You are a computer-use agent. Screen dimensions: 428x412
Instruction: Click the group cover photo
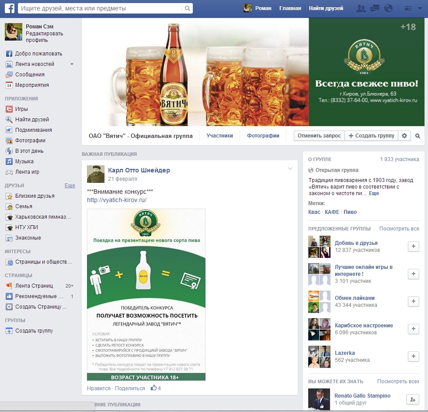pos(253,72)
